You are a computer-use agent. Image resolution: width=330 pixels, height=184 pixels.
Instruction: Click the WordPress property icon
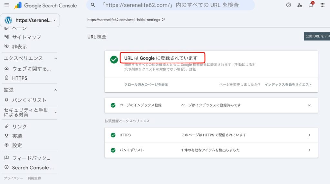click(x=8, y=20)
